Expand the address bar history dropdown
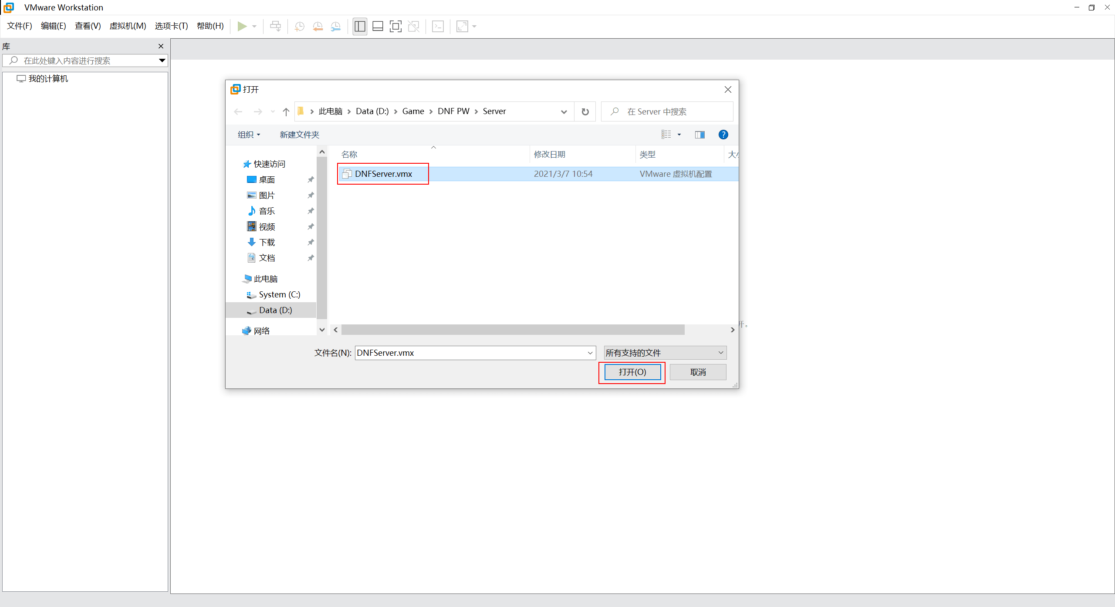The height and width of the screenshot is (607, 1115). pos(564,112)
